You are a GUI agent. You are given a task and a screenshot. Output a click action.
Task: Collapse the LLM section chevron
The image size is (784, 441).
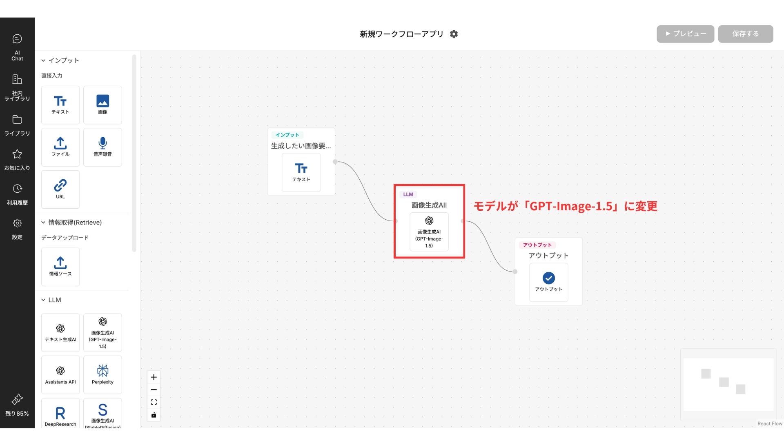[43, 300]
